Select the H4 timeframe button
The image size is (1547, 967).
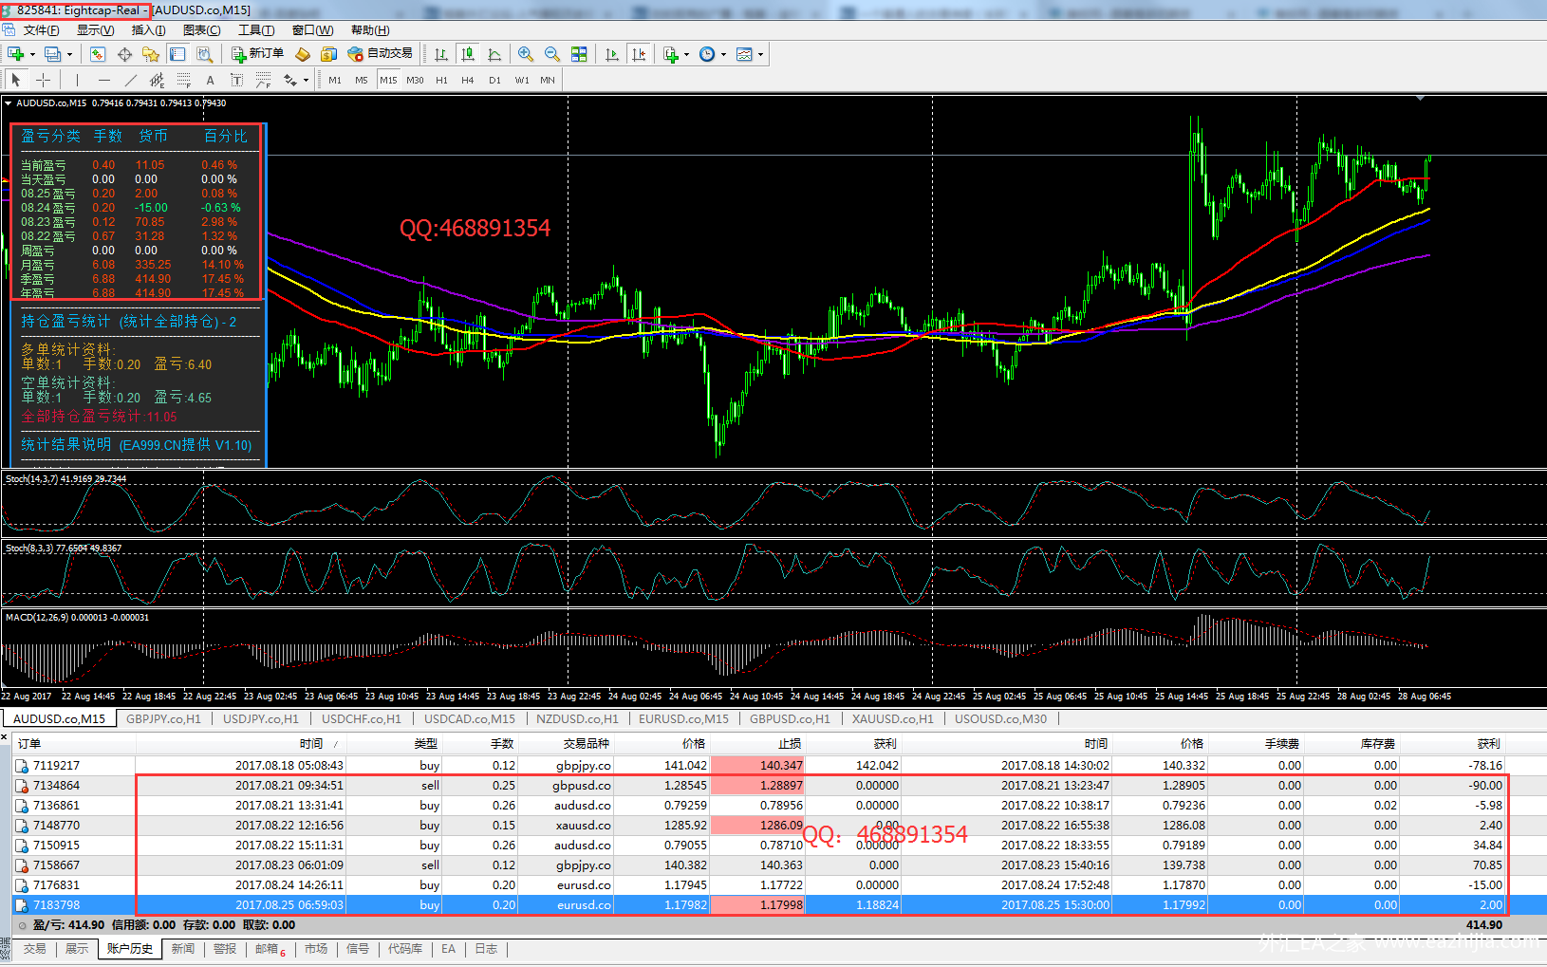(468, 81)
